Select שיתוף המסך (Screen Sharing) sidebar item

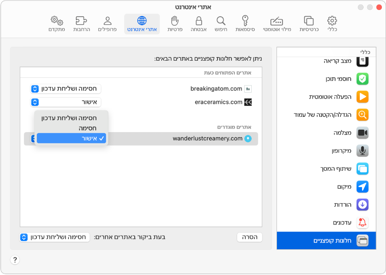click(x=326, y=169)
